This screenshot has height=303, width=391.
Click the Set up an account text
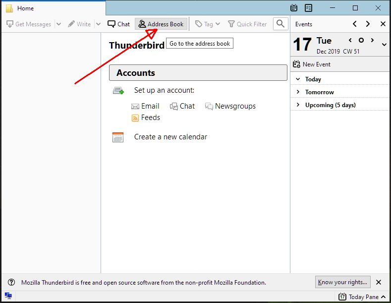164,90
